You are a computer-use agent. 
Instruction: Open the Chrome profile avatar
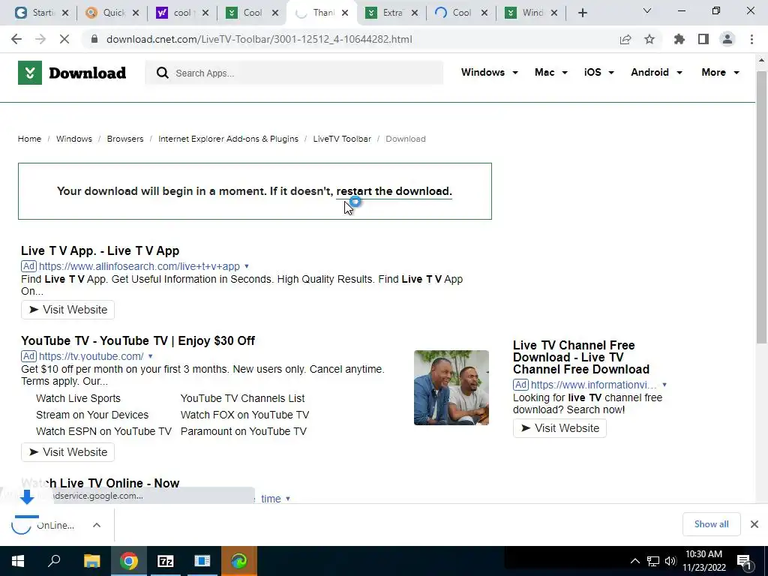[727, 39]
